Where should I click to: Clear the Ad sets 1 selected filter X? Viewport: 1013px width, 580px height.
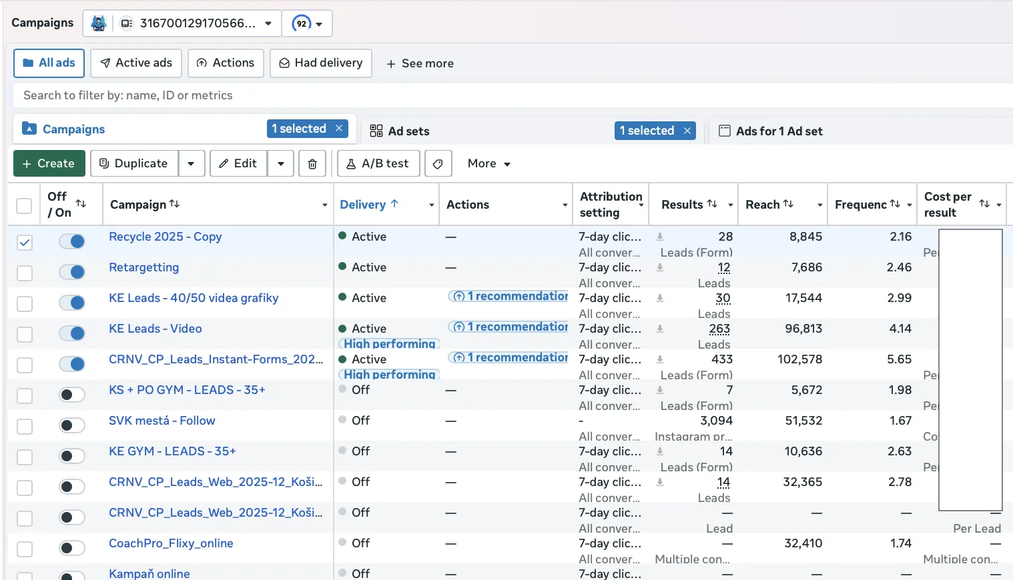687,131
